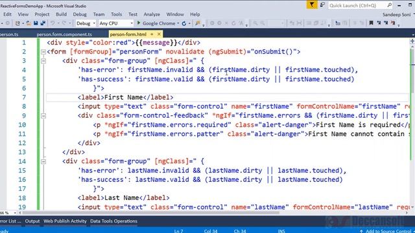Image resolution: width=415 pixels, height=233 pixels.
Task: Open the Window menu
Action: coord(175,14)
